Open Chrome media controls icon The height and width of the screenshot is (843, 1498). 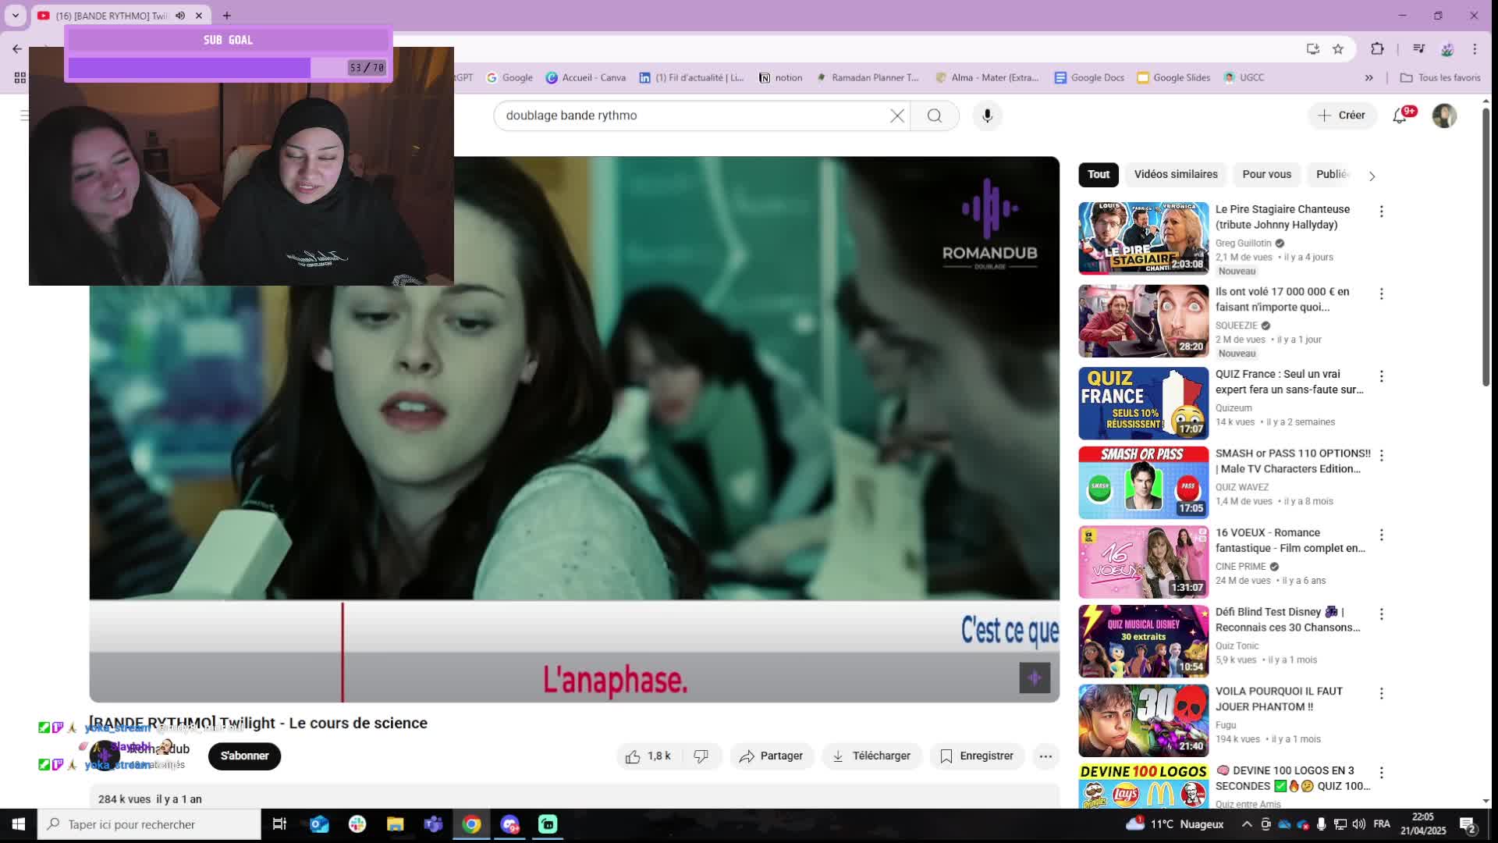(1418, 48)
